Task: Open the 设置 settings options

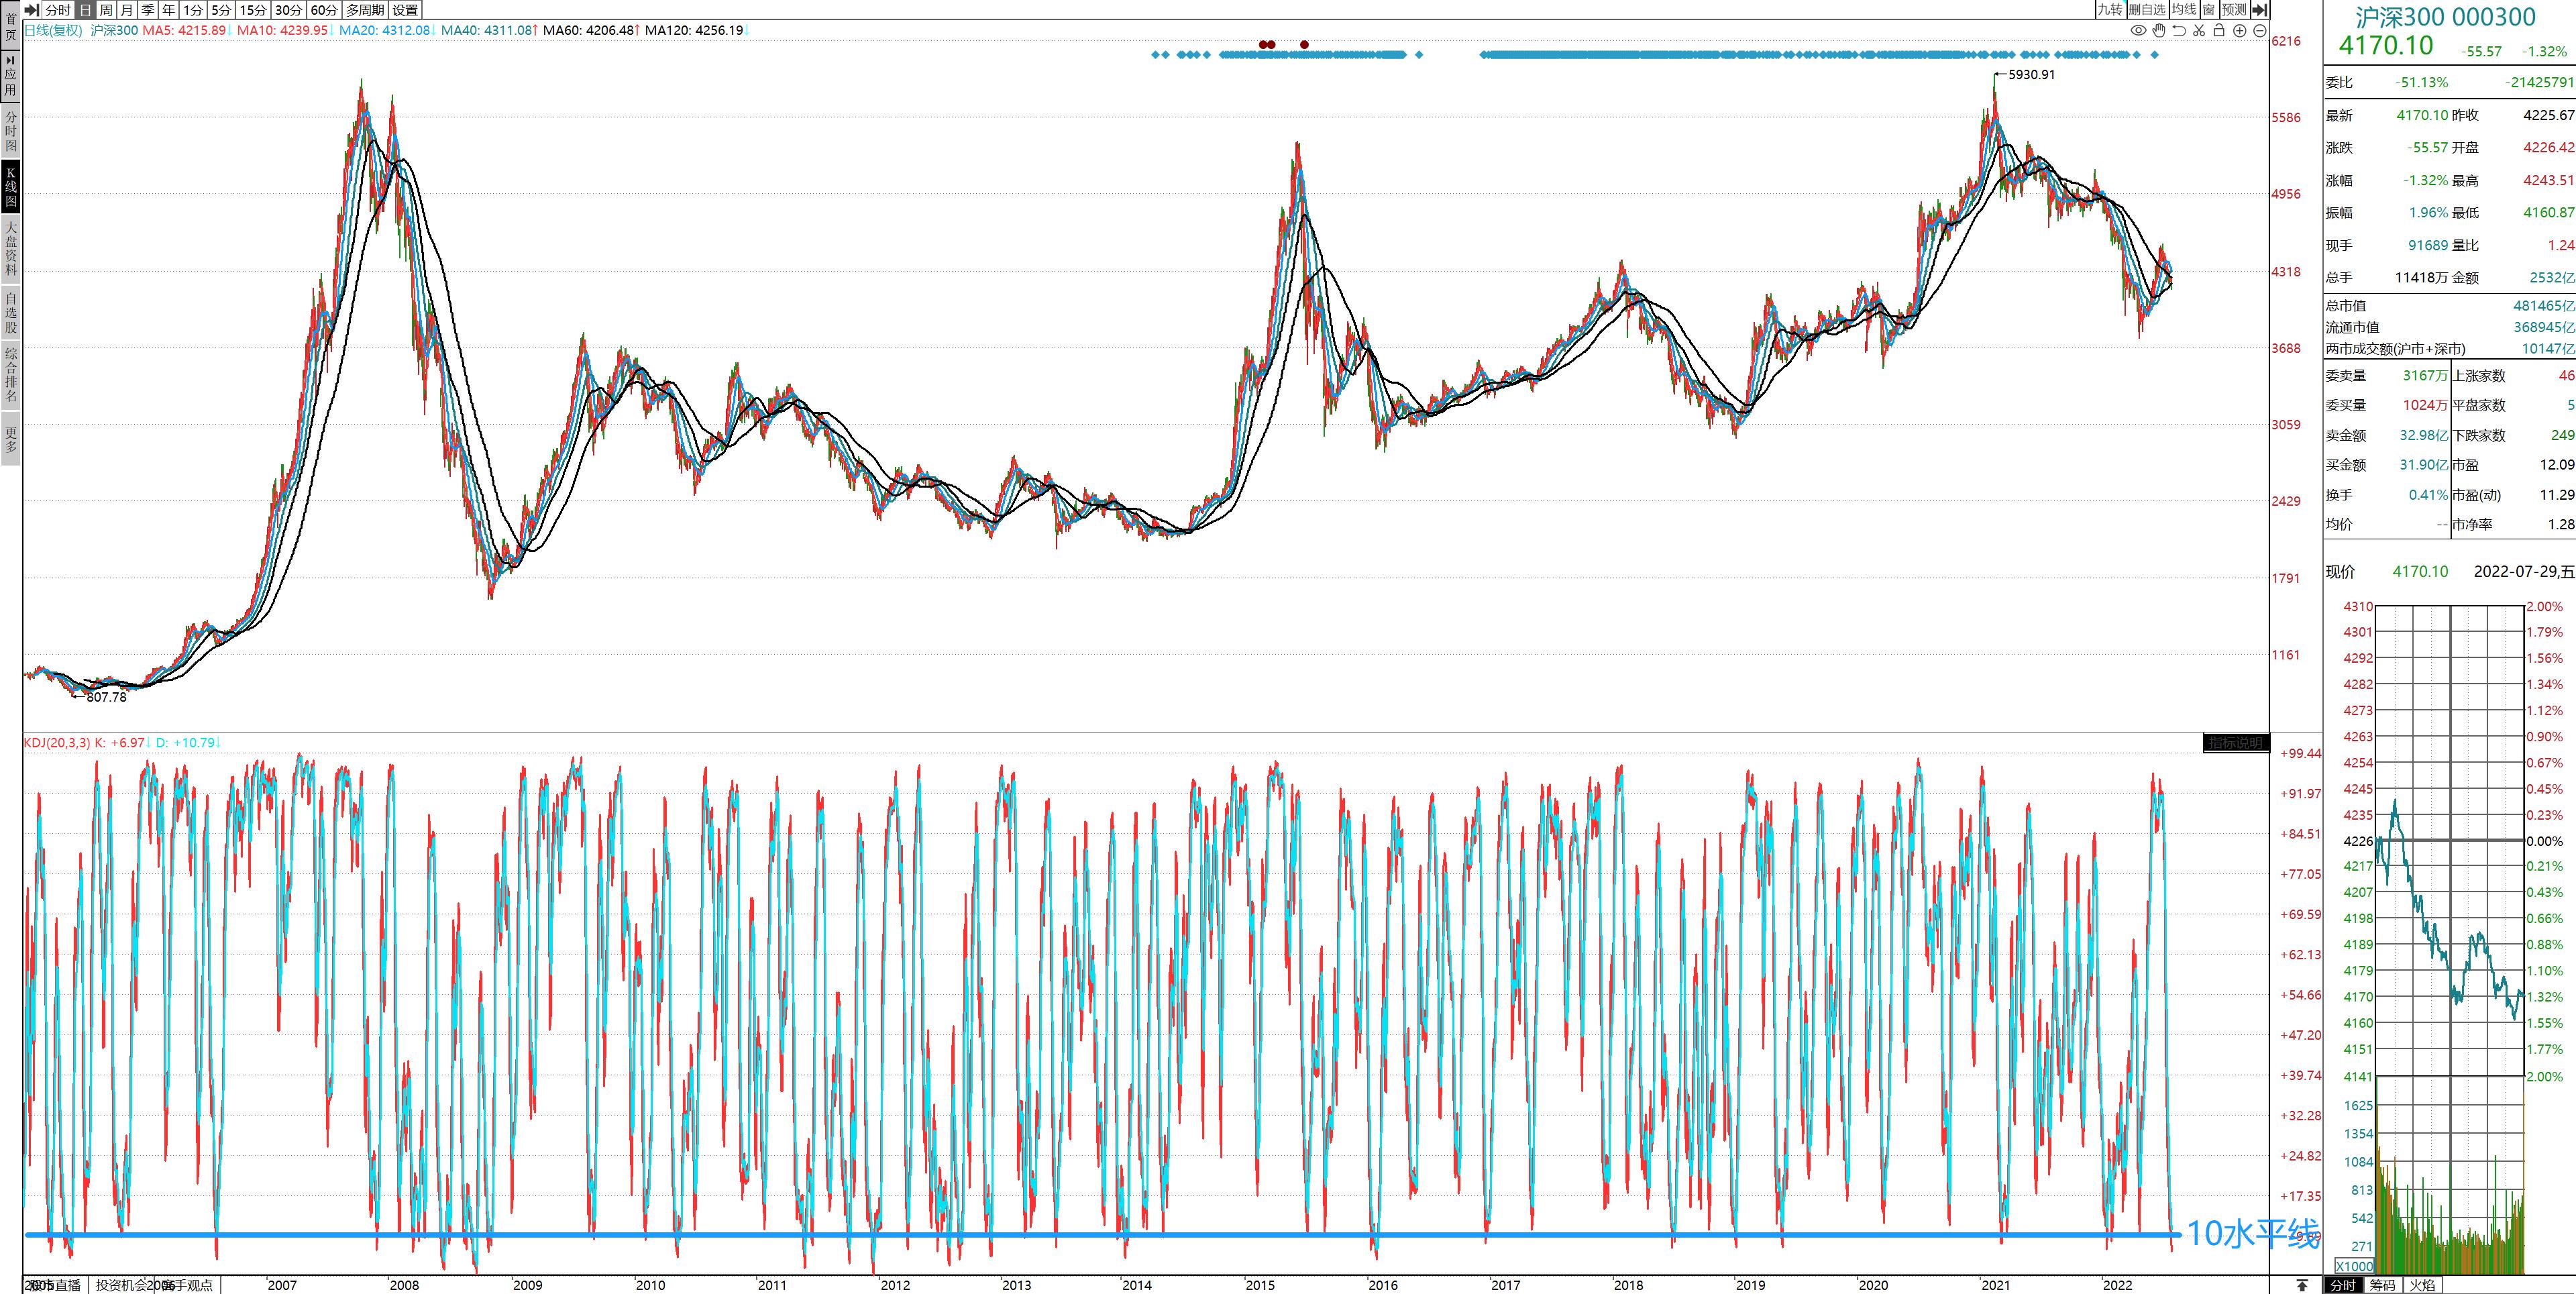Action: click(405, 10)
